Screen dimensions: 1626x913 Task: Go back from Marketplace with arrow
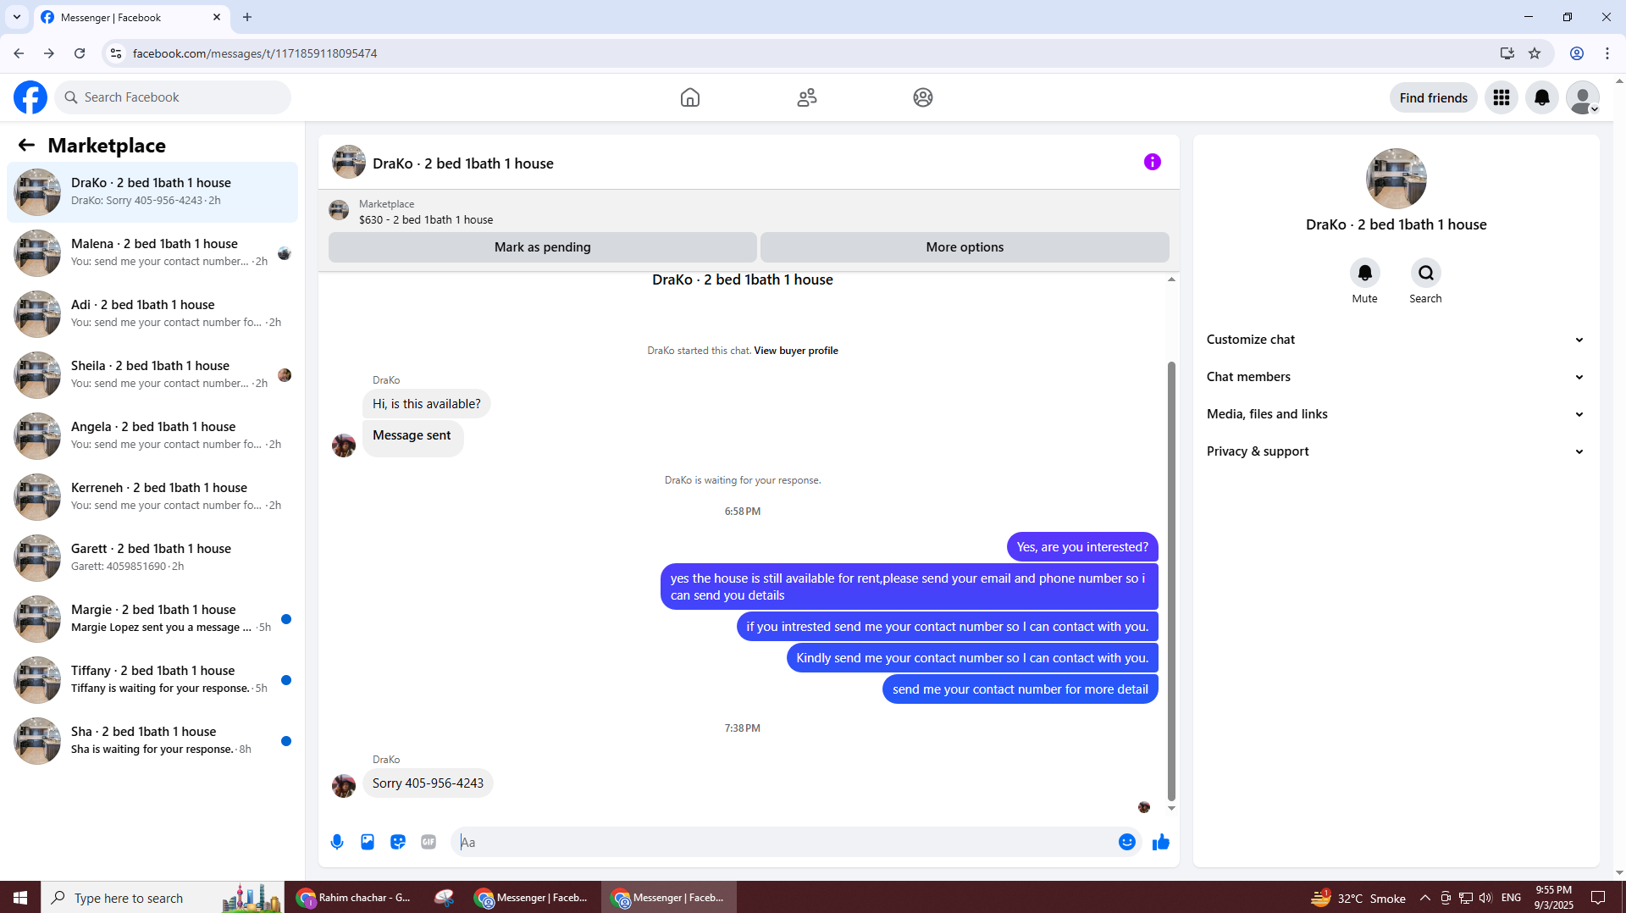26,145
